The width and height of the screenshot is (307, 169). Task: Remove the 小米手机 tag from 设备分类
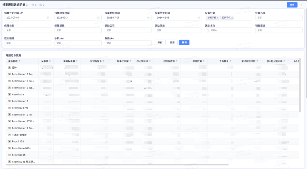pyautogui.click(x=217, y=18)
